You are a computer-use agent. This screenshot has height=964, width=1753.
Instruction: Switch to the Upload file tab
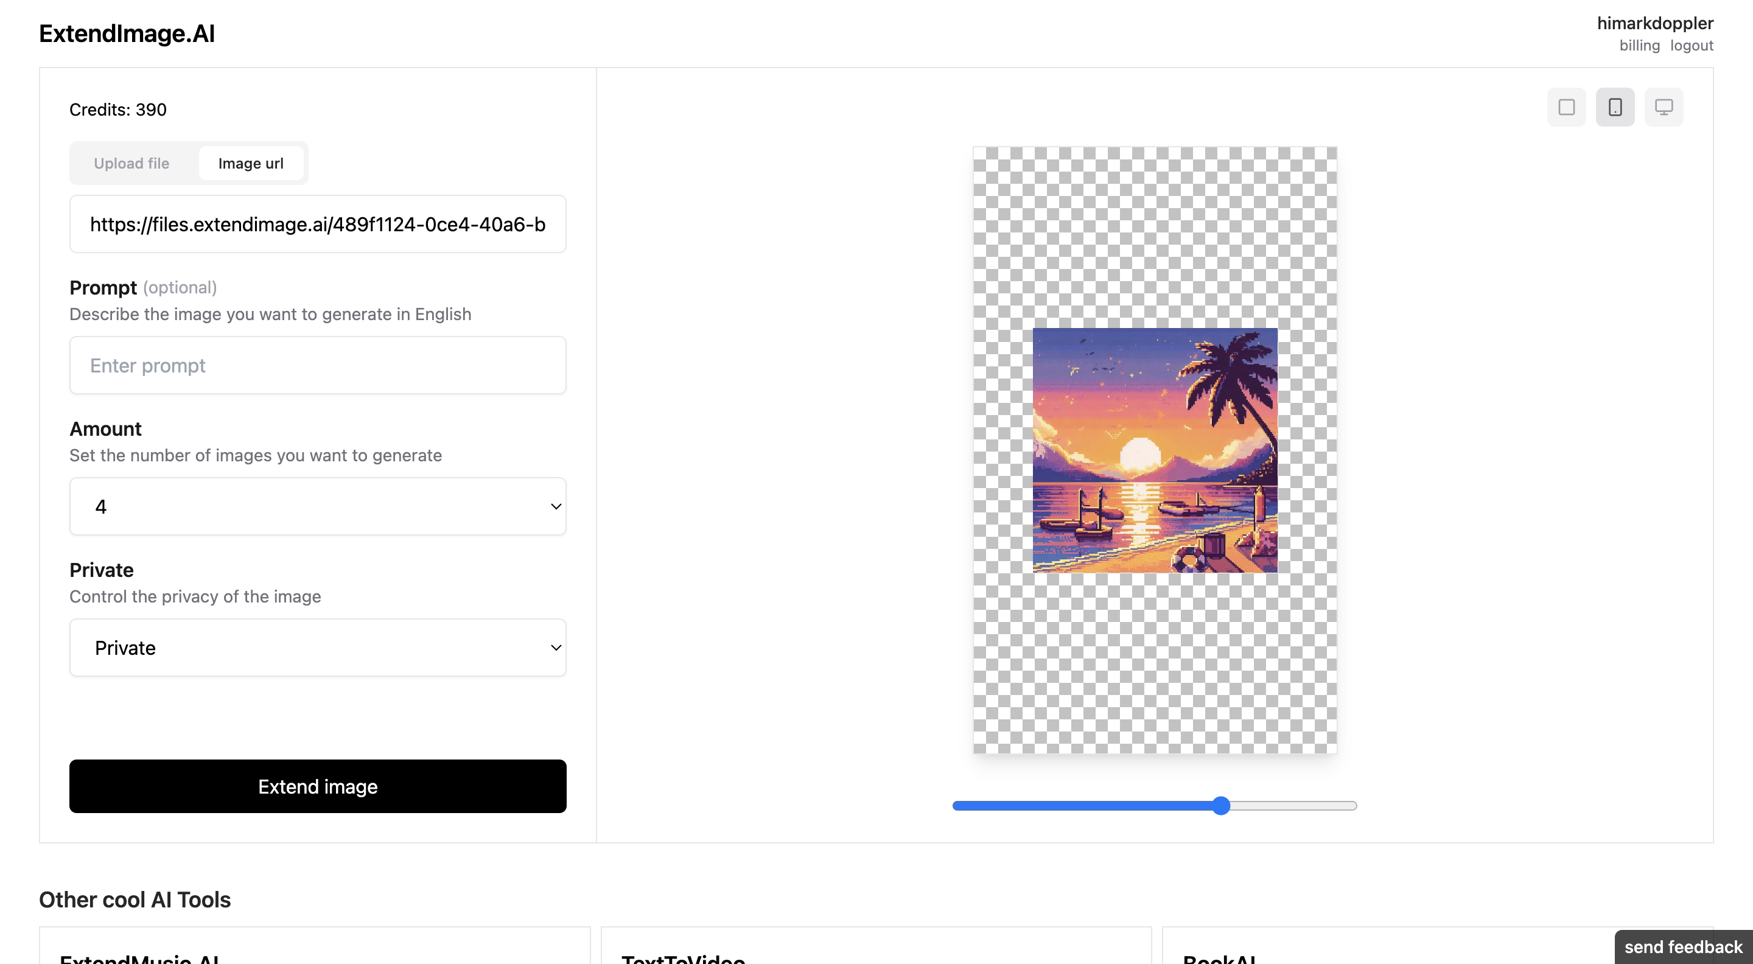pyautogui.click(x=131, y=163)
